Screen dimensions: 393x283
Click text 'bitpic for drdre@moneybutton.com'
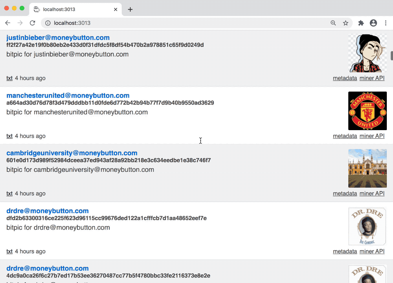pyautogui.click(x=58, y=228)
